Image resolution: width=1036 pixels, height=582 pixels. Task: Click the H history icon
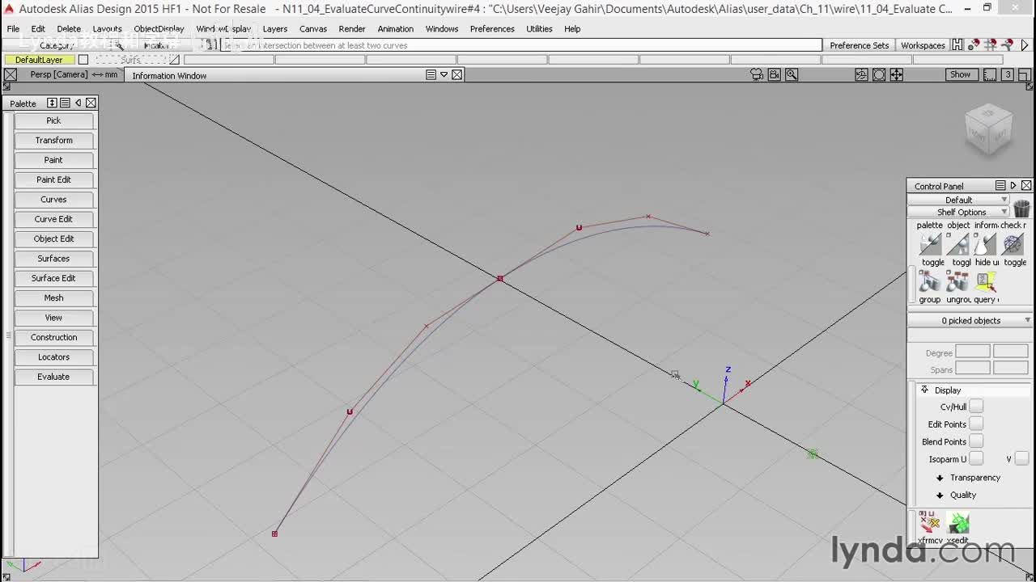click(957, 45)
